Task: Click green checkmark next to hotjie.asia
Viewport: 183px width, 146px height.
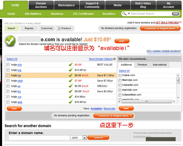Action: point(70,102)
